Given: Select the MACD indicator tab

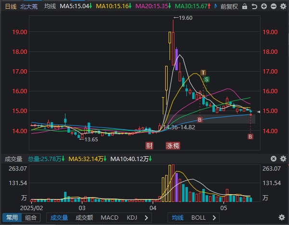Looking at the screenshot, I should coord(109,218).
